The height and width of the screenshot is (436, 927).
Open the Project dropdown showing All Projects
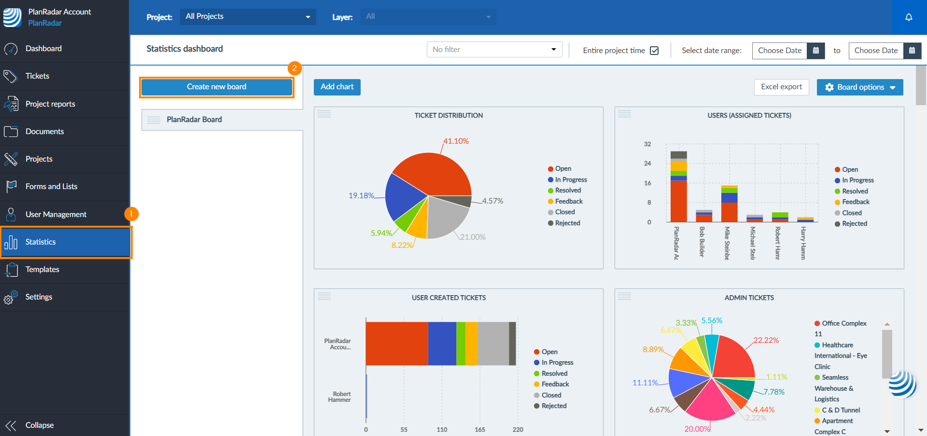click(248, 17)
